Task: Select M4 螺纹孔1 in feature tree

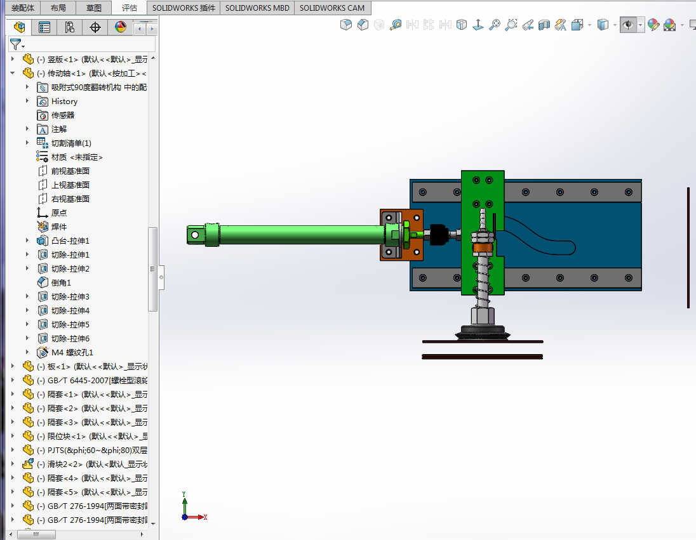Action: [x=72, y=352]
